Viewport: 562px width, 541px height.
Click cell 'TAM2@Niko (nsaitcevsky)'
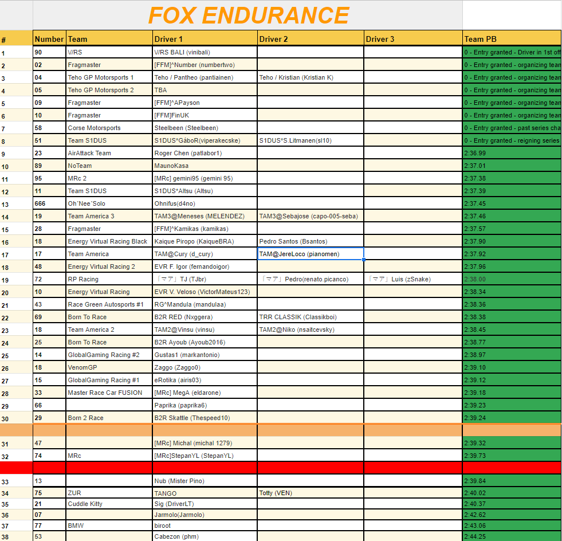coord(311,330)
